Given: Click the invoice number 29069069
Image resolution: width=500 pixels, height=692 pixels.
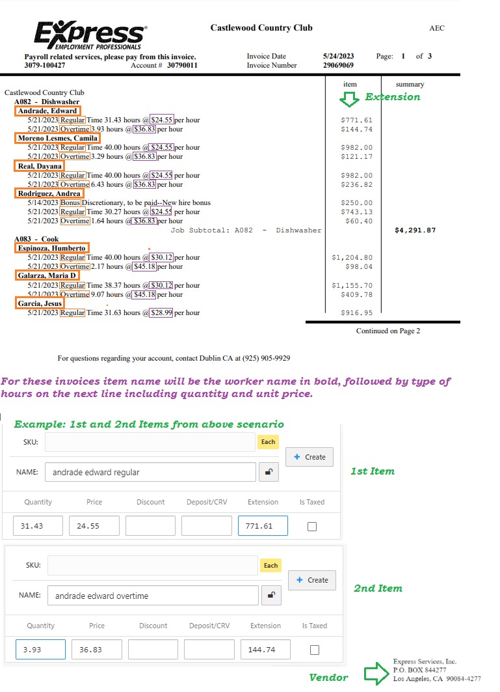Looking at the screenshot, I should 338,65.
